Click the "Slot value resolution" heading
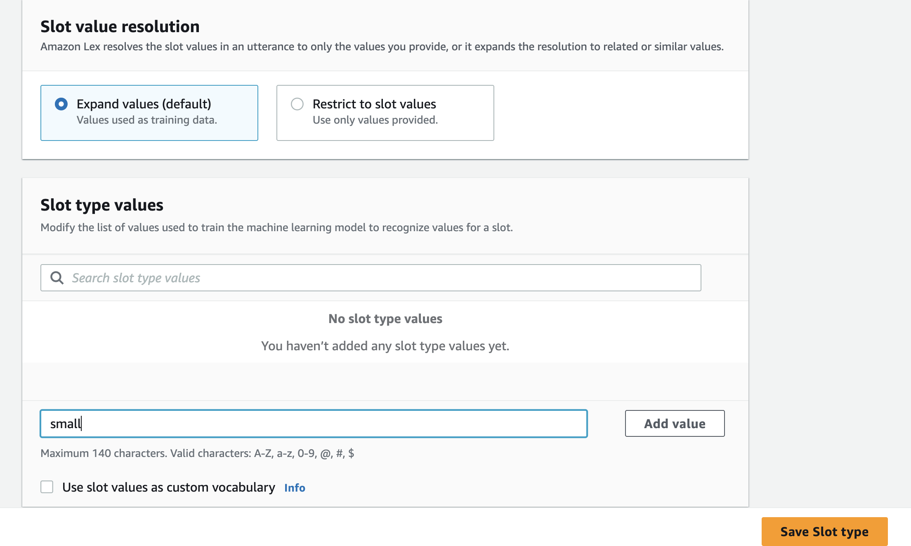This screenshot has height=546, width=911. 120,26
